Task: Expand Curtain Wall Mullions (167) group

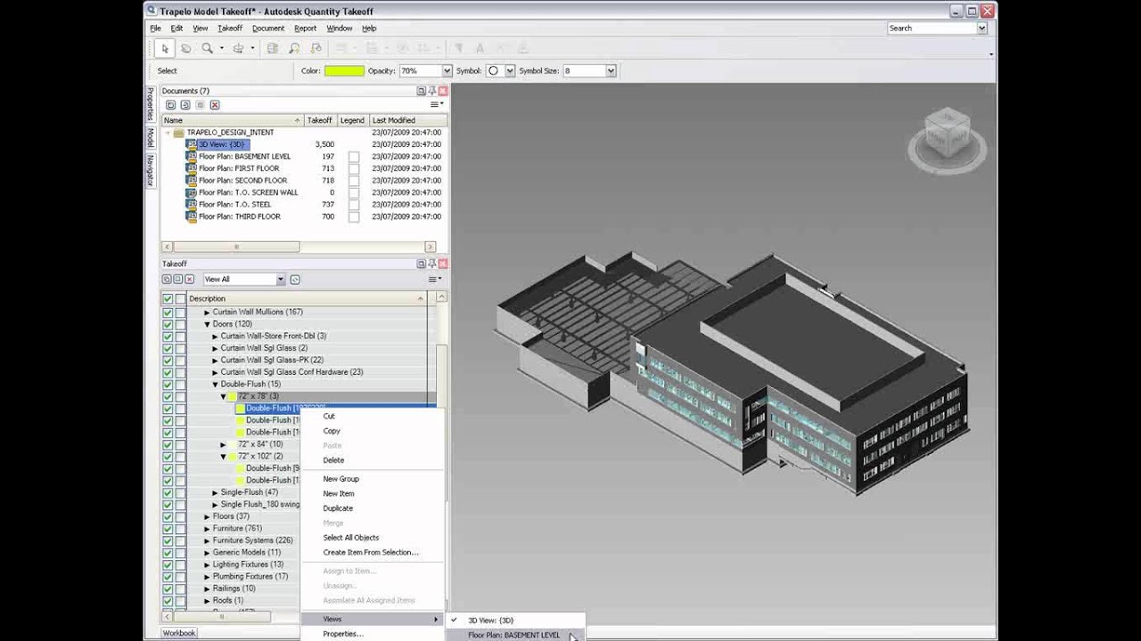Action: point(207,312)
